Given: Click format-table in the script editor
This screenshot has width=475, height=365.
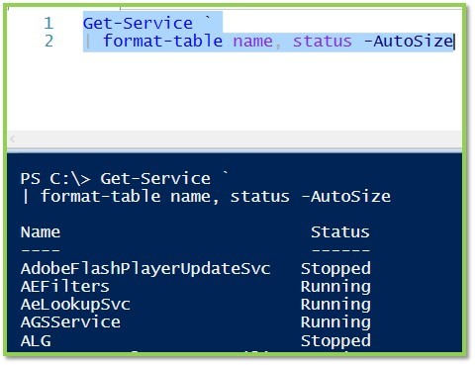Looking at the screenshot, I should coord(162,42).
